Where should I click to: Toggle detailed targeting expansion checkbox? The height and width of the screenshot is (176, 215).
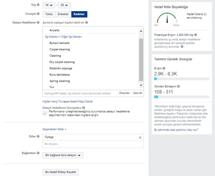tap(45, 113)
